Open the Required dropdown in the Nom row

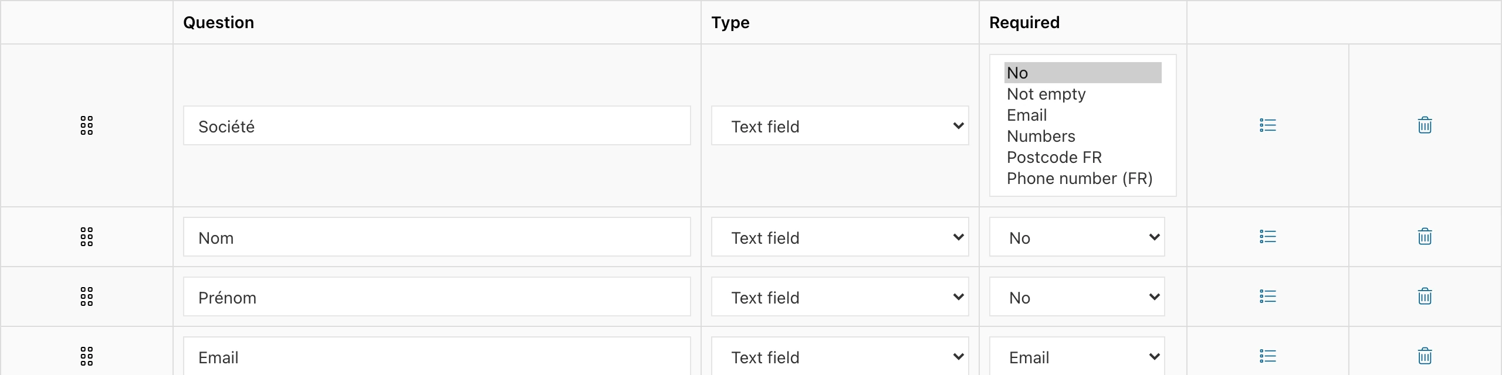tap(1077, 237)
